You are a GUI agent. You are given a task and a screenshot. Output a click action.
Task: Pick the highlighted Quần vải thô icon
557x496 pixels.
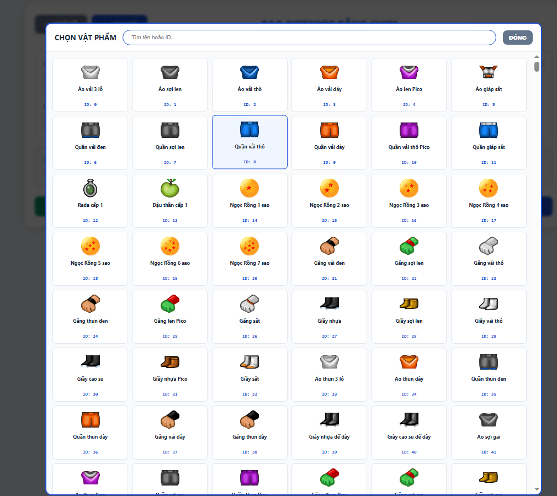(x=250, y=130)
